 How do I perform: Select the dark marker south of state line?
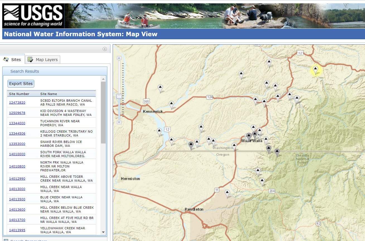coord(277,152)
